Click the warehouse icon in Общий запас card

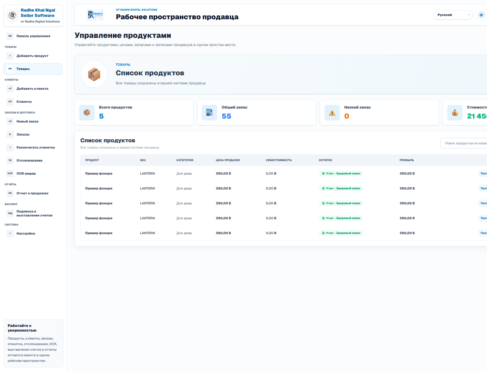tap(210, 113)
